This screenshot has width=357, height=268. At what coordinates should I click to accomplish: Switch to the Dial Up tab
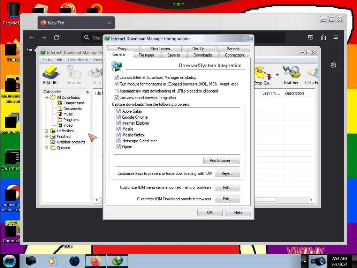tap(198, 49)
